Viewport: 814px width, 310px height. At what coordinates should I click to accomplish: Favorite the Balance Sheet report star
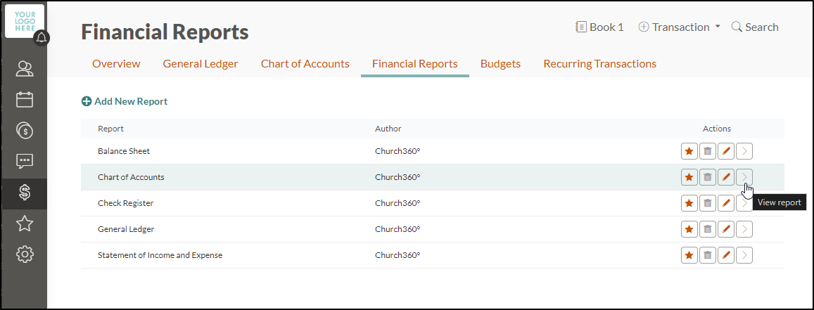coord(689,151)
